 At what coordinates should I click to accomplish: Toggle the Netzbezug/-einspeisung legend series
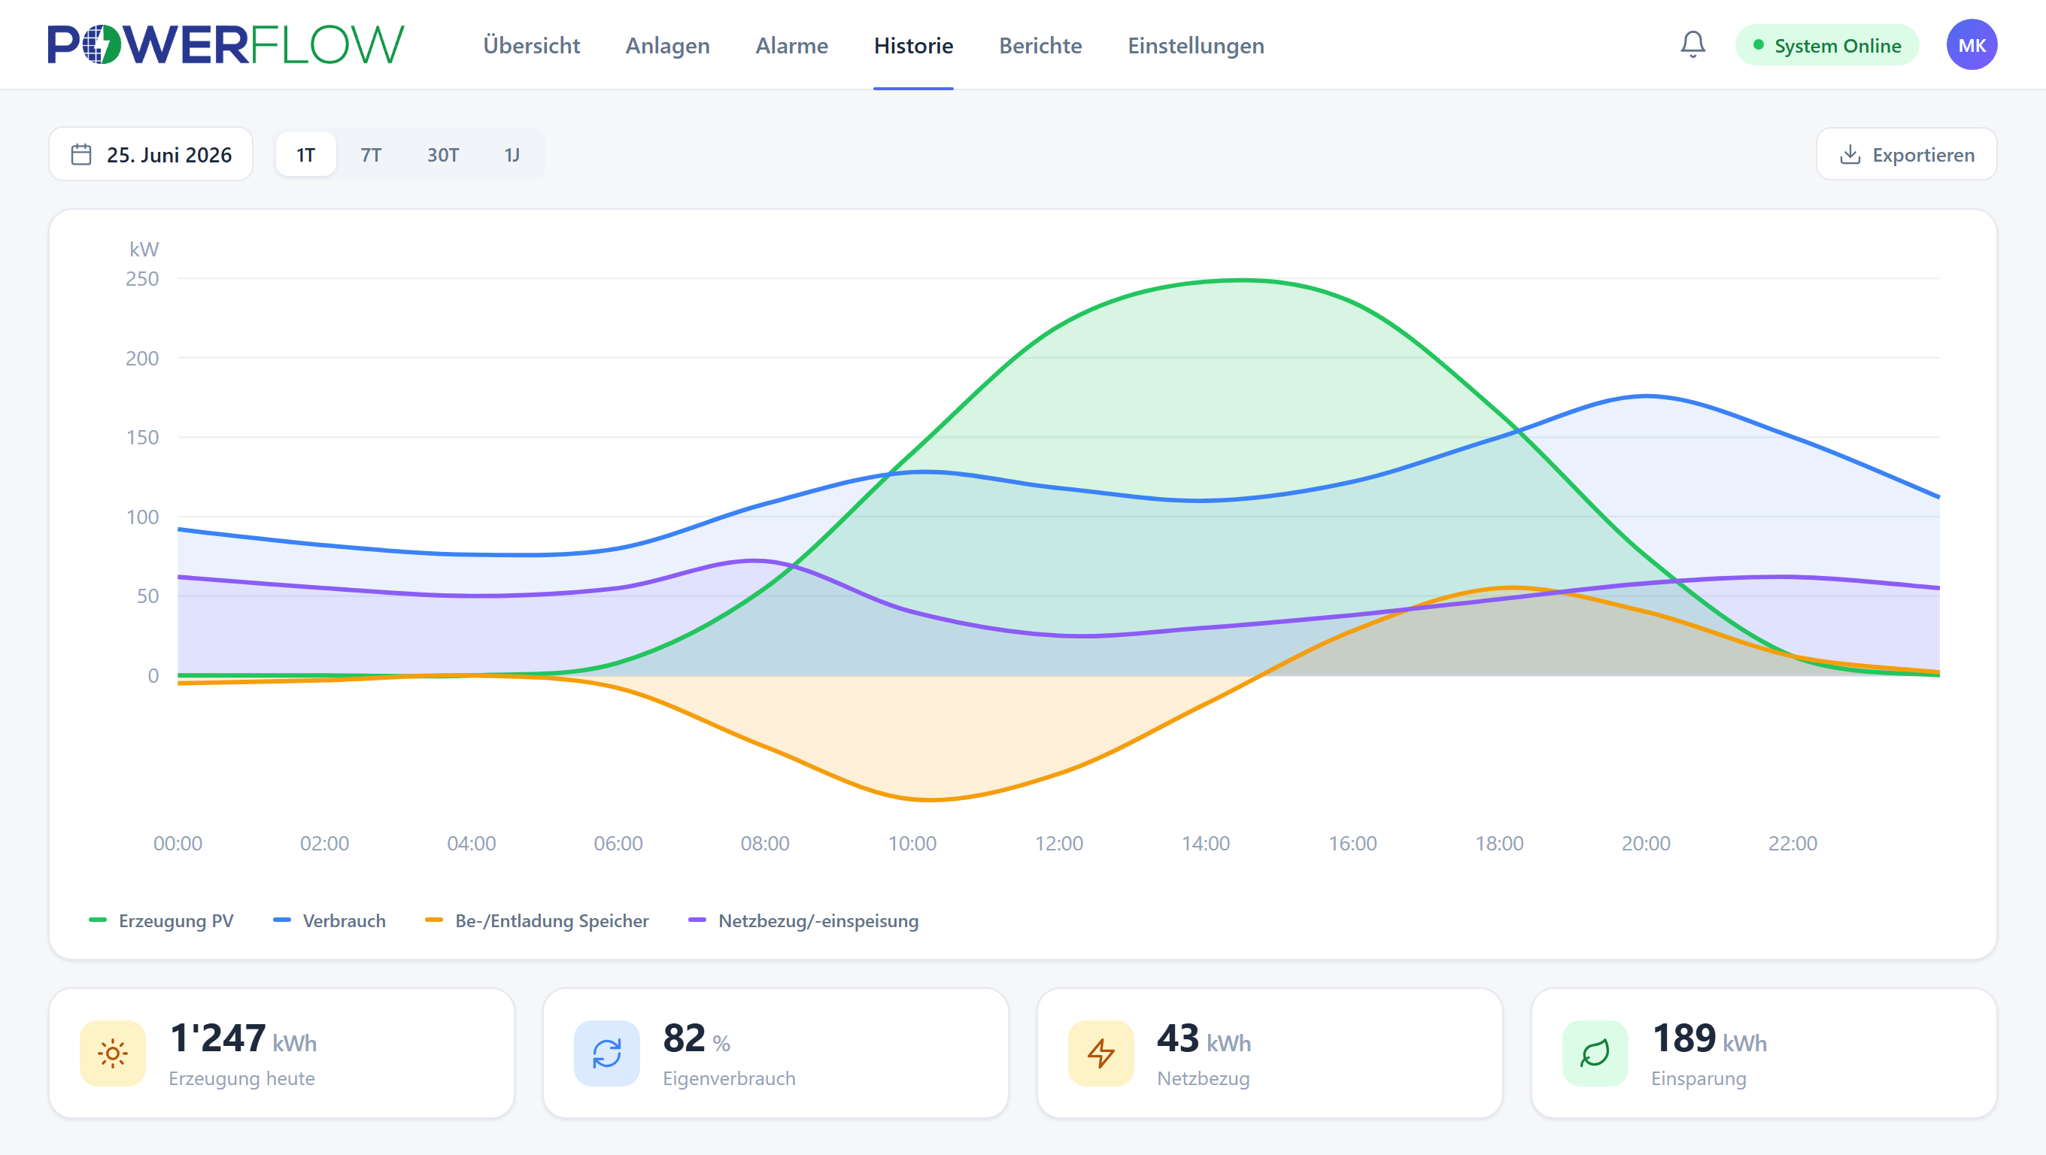(x=804, y=921)
